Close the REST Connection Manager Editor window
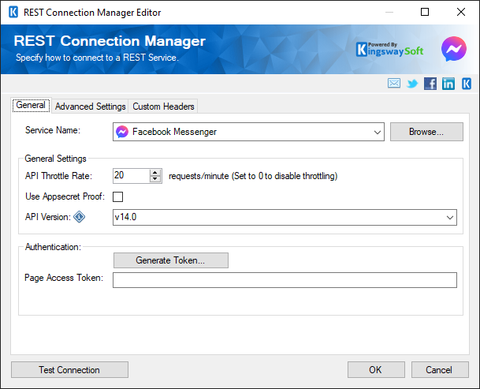The image size is (480, 389). click(x=461, y=13)
